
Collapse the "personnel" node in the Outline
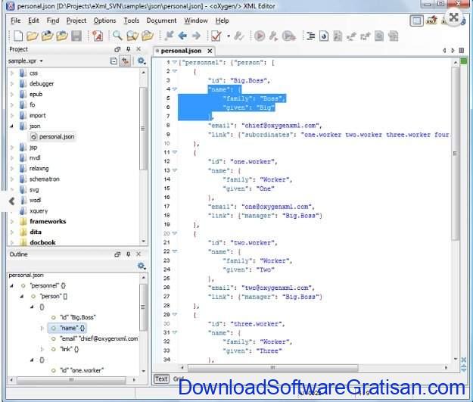(x=12, y=285)
